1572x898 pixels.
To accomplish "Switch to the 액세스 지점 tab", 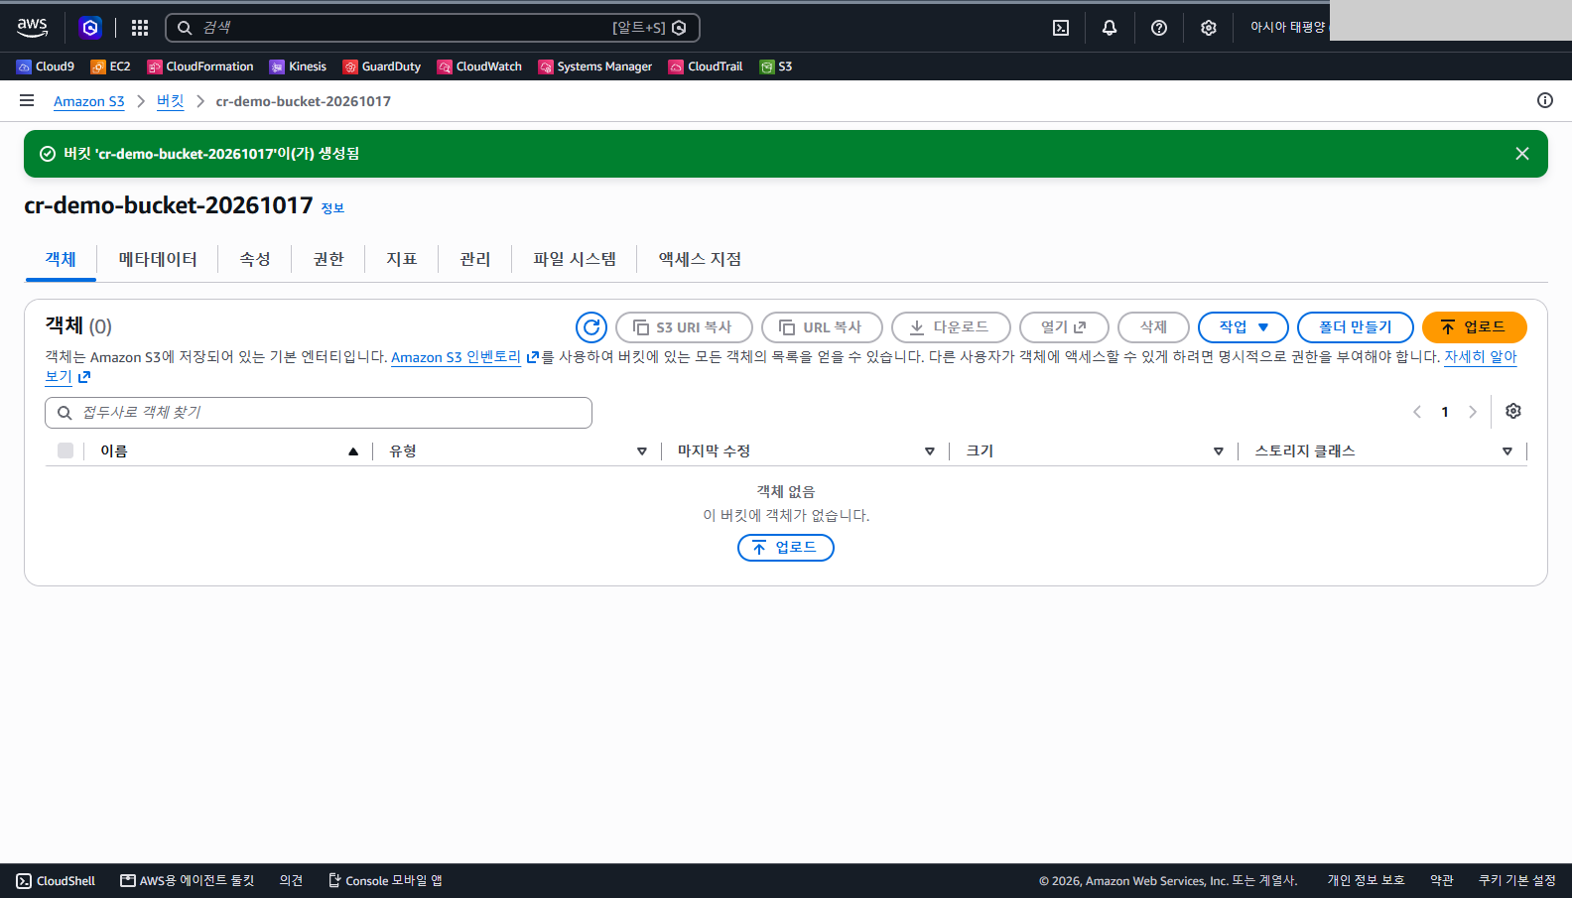I will tap(700, 259).
